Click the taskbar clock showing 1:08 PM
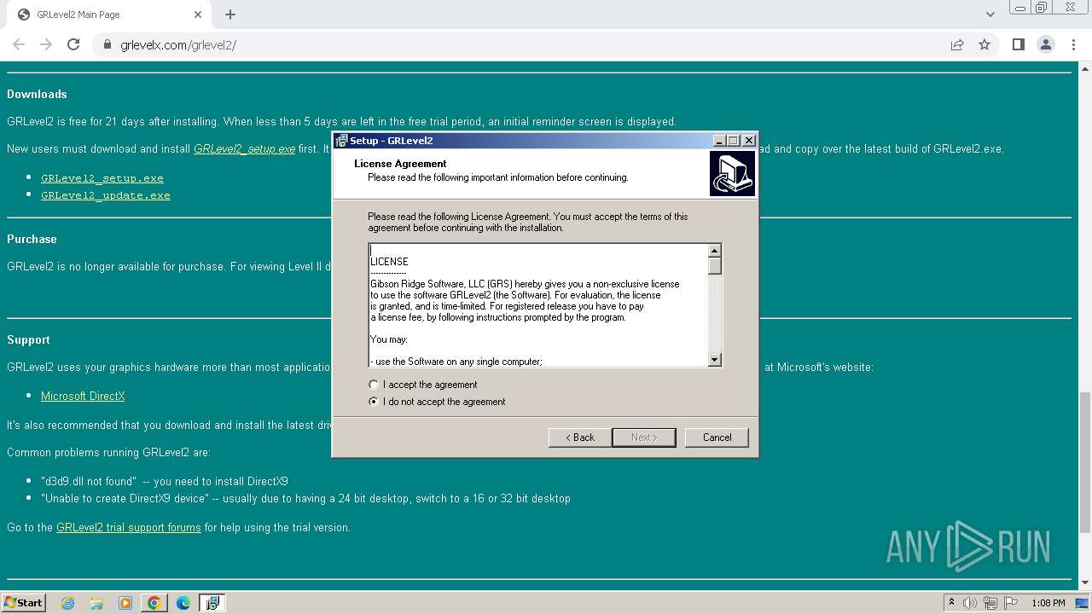The width and height of the screenshot is (1092, 614). tap(1048, 603)
